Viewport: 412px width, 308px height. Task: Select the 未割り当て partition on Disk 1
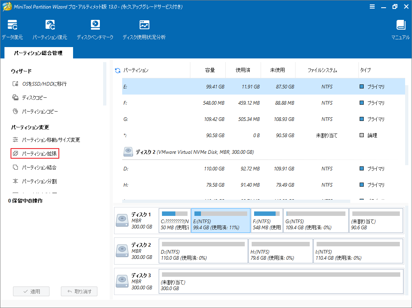(376, 220)
